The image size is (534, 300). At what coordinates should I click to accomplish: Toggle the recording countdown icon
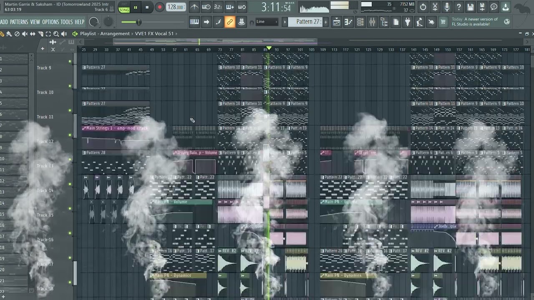click(218, 7)
